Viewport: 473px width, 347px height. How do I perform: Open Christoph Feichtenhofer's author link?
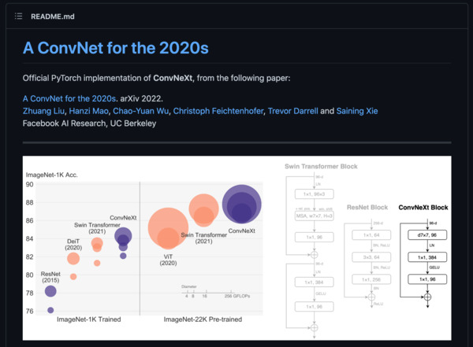tap(218, 111)
